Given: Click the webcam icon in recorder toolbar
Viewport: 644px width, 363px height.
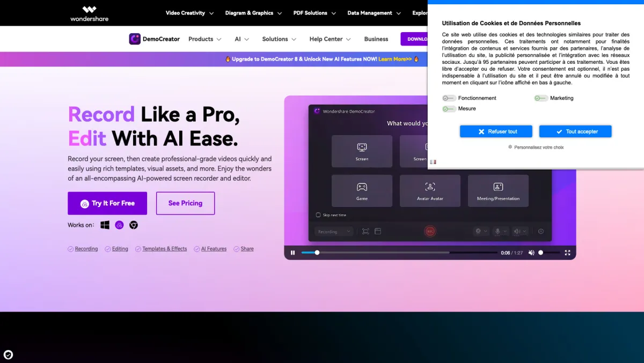Looking at the screenshot, I should [x=478, y=231].
